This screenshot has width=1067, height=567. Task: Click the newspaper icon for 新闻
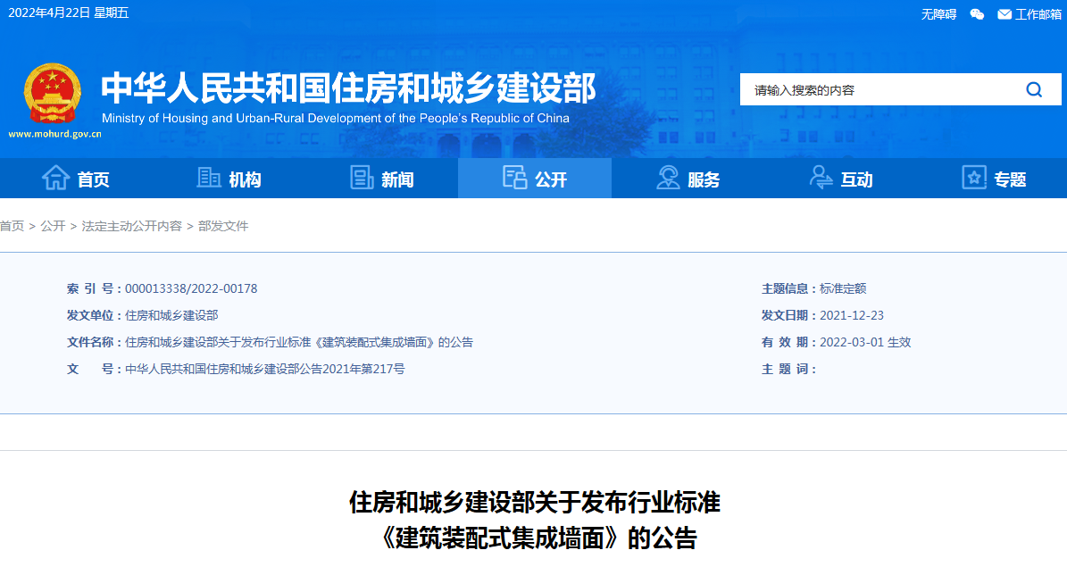pos(362,179)
